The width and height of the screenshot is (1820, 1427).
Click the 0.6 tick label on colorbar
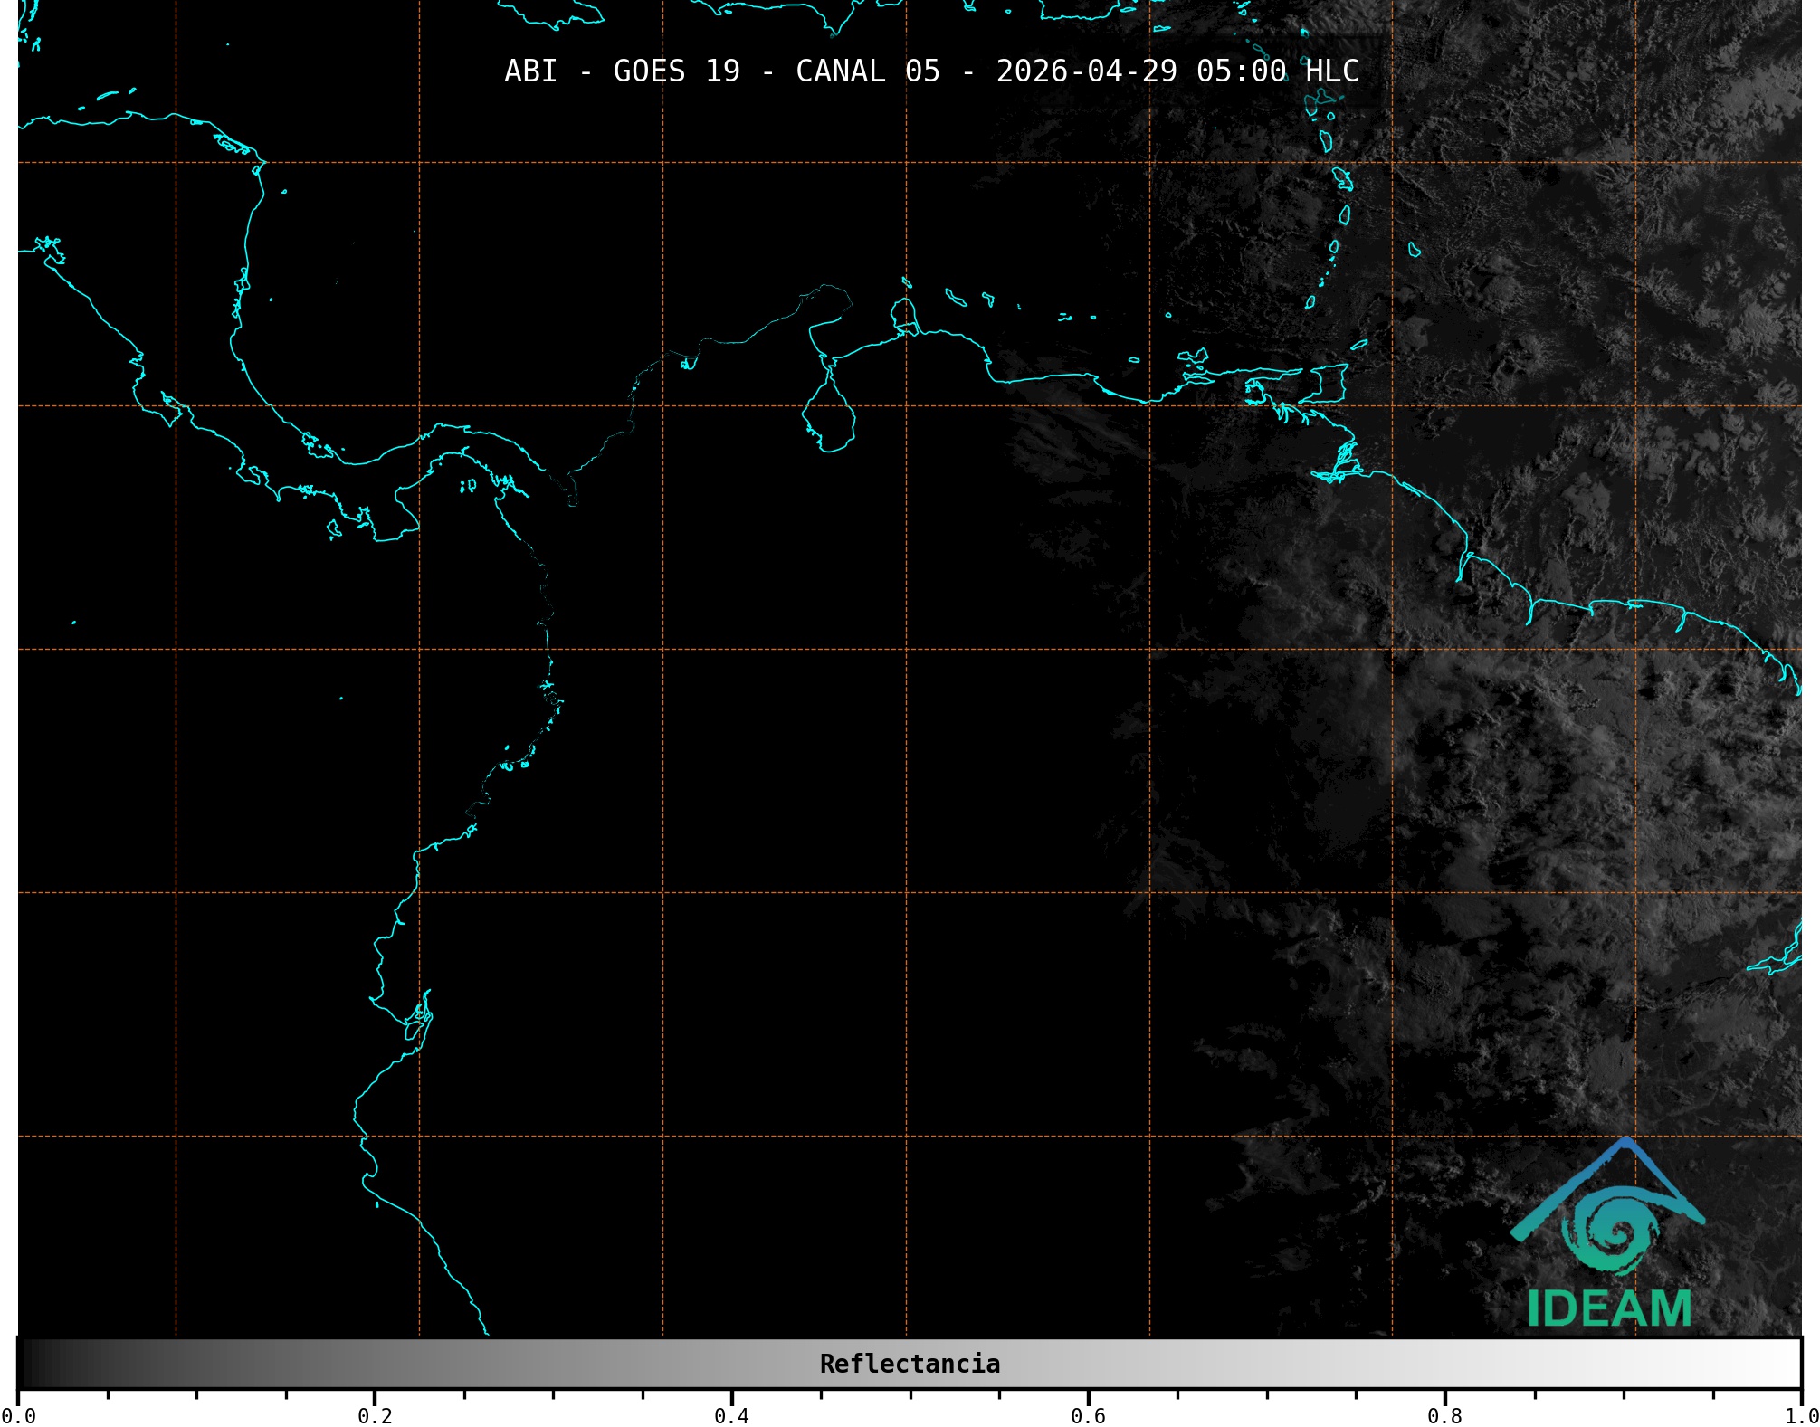[x=1088, y=1416]
